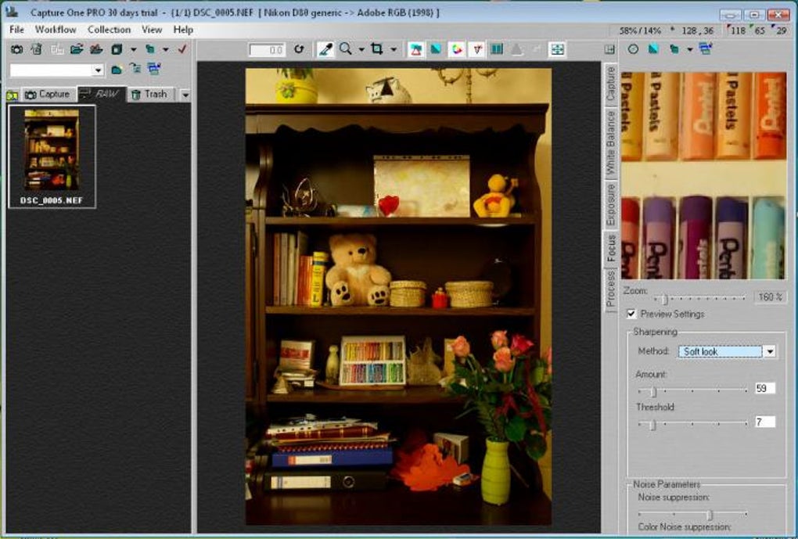The image size is (798, 539).
Task: Select the magnifier zoom tool
Action: point(346,49)
